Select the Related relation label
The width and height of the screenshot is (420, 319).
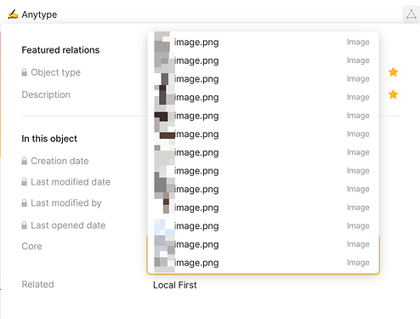[37, 284]
